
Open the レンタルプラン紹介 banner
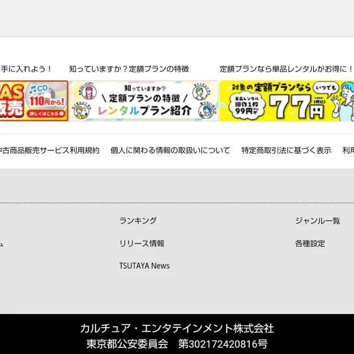(x=144, y=101)
